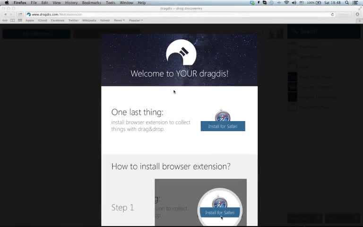Click the Safari compass icon above install button
This screenshot has width=363, height=227.
(223, 115)
